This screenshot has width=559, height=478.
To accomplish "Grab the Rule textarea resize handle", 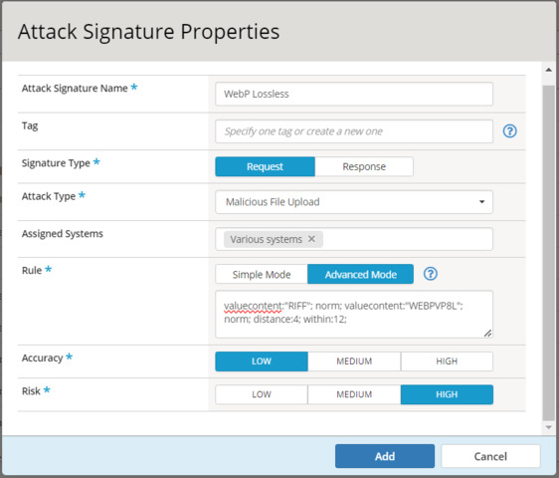I will click(x=487, y=333).
